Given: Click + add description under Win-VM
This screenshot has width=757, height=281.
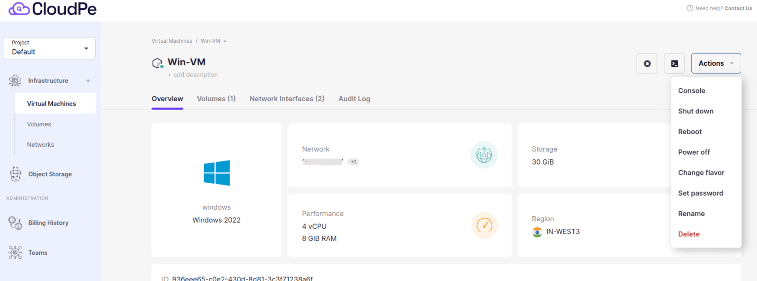Looking at the screenshot, I should 193,75.
